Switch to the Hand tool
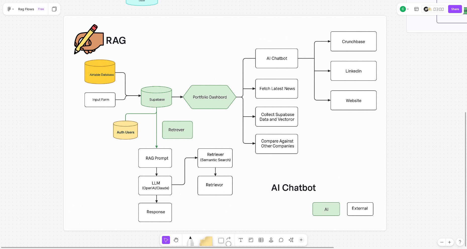 [176, 240]
